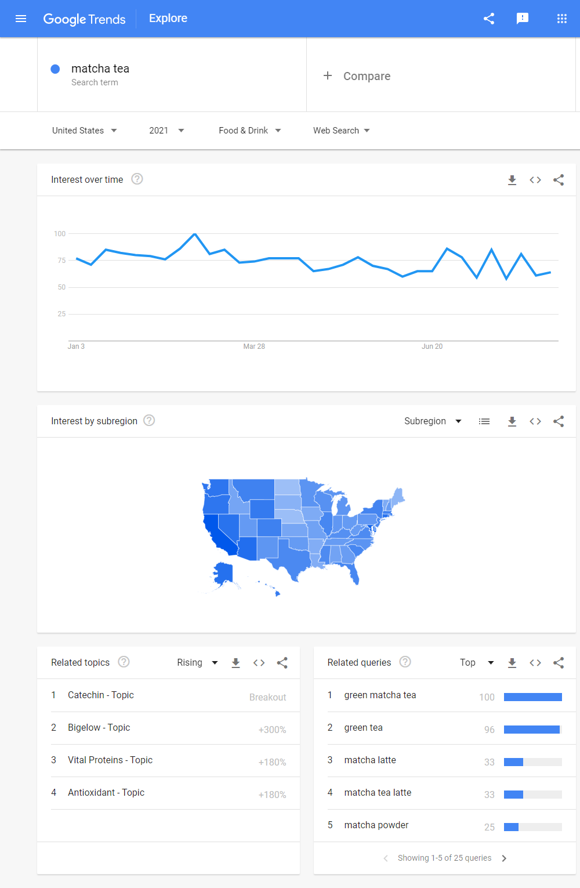Screen dimensions: 580x888
Task: Click the value bar next to green tea
Action: [532, 730]
